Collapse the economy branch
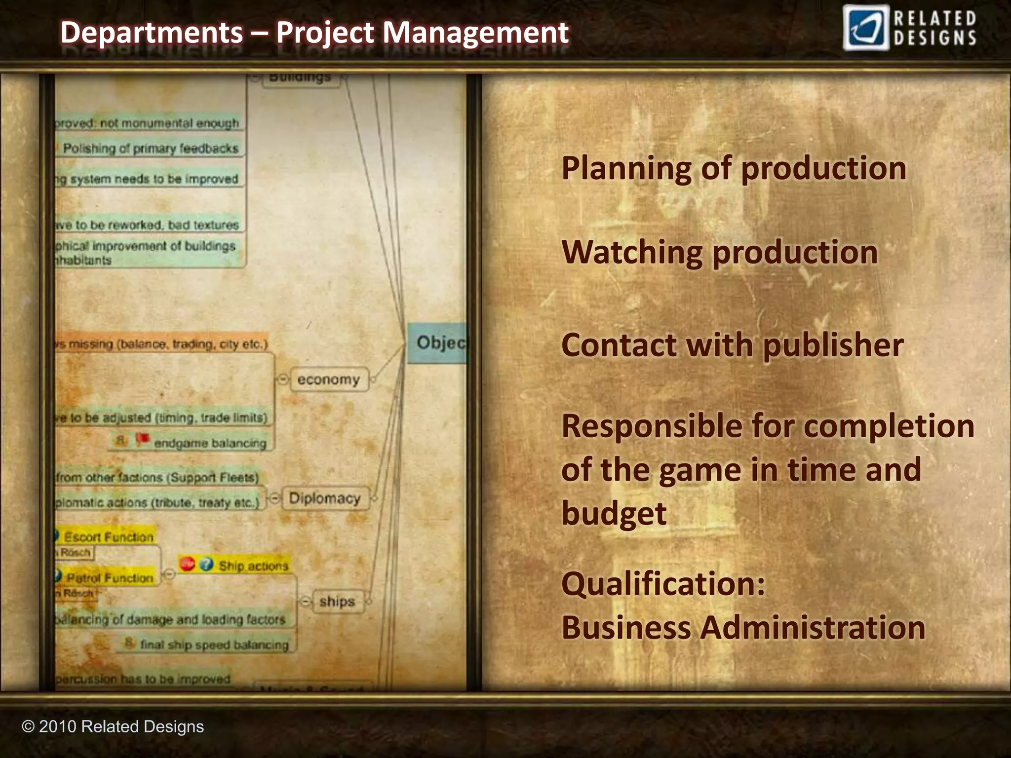The width and height of the screenshot is (1011, 758). 283,379
